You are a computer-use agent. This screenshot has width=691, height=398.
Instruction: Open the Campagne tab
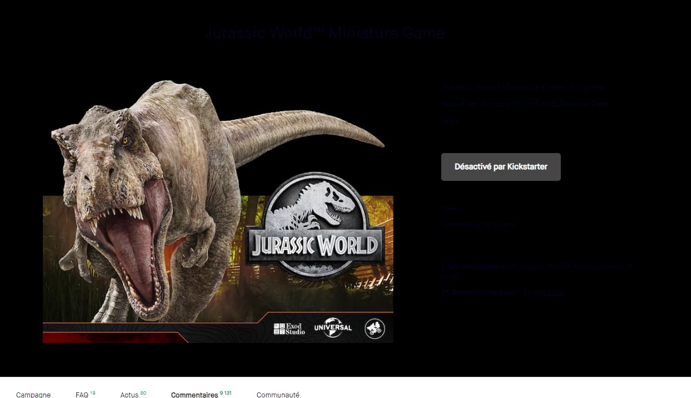33,395
